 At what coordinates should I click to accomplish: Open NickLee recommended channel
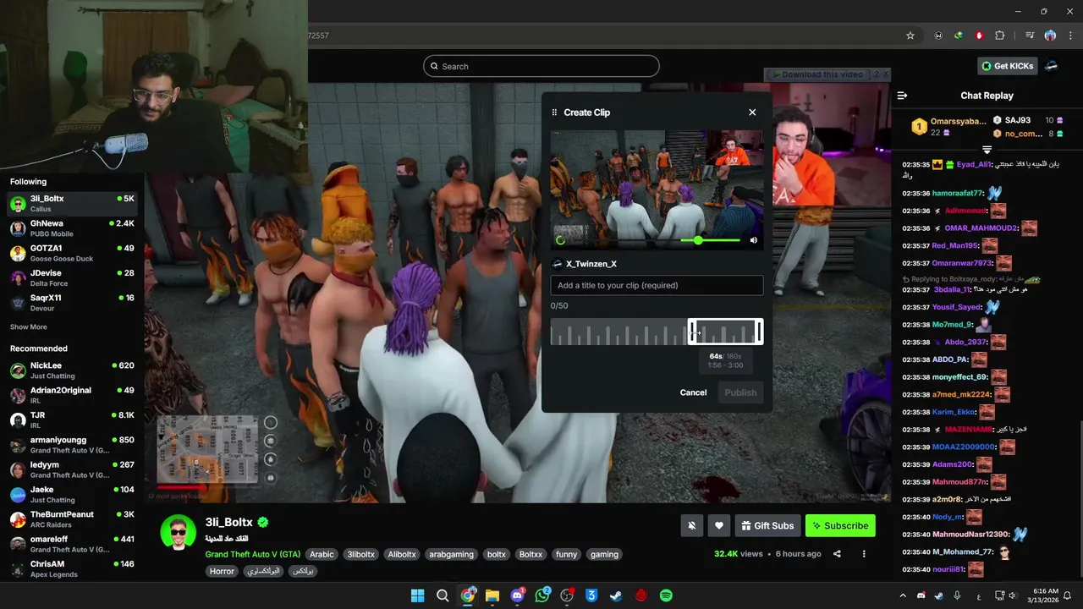72,370
